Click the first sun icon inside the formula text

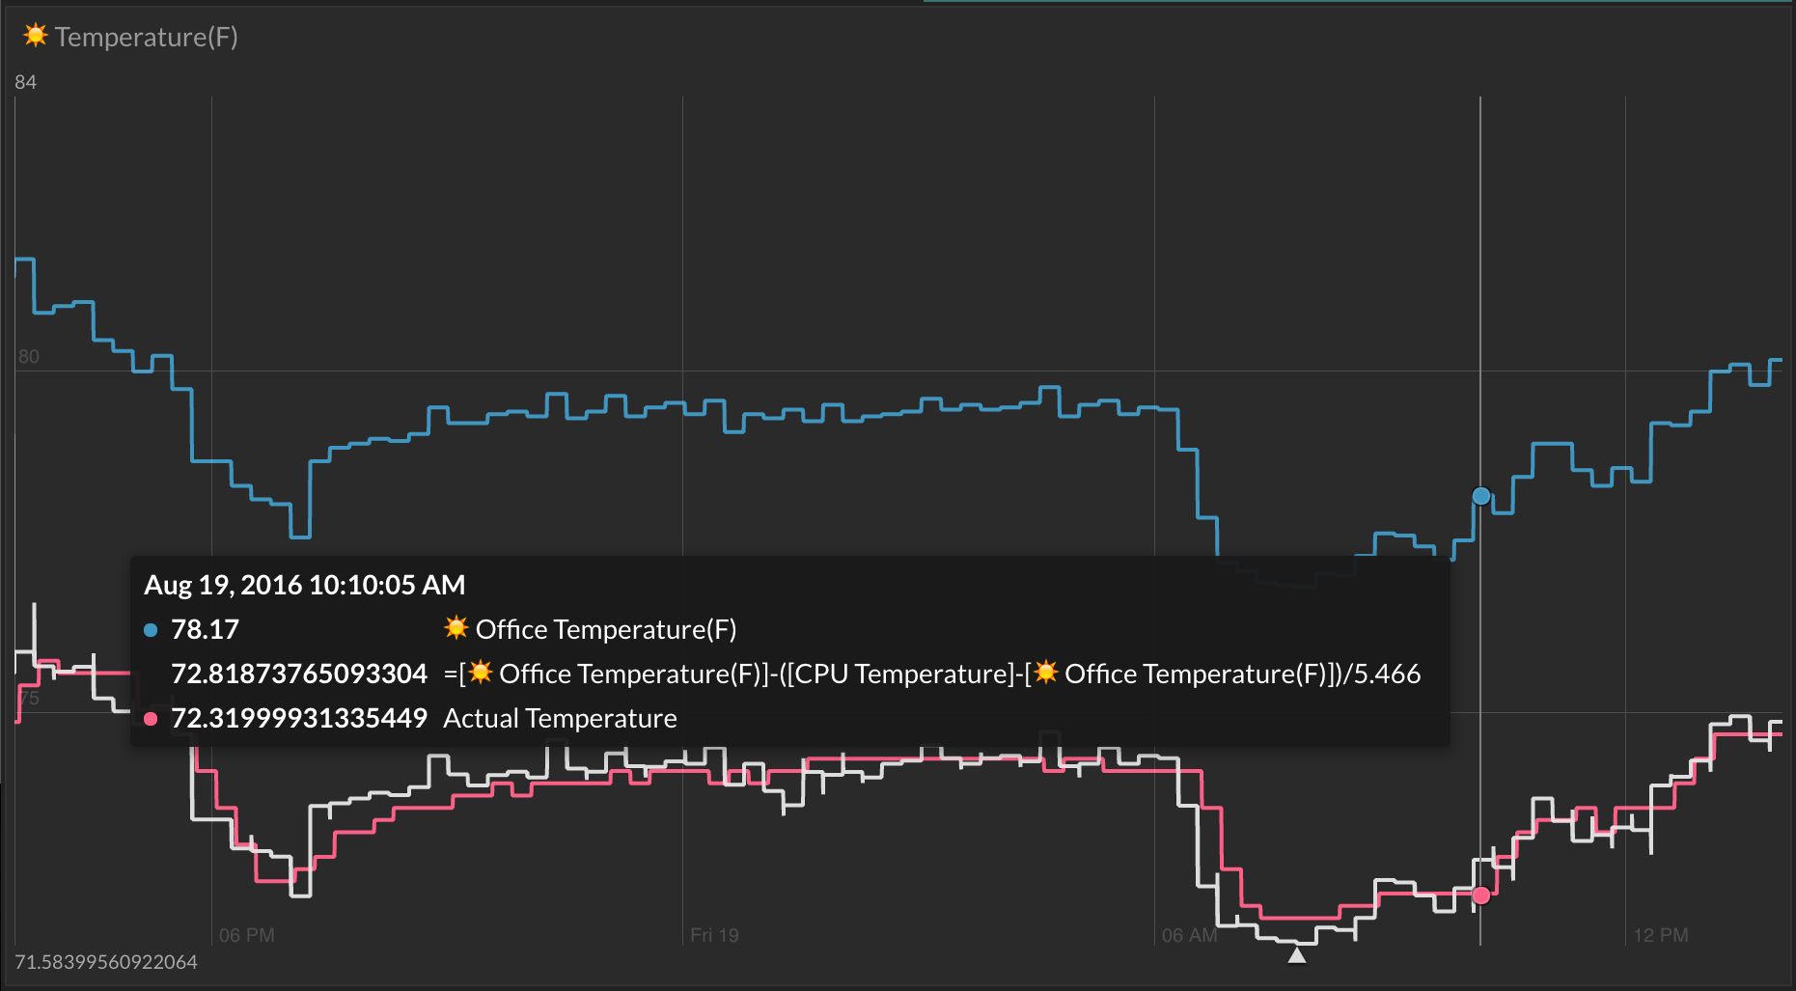click(x=482, y=673)
